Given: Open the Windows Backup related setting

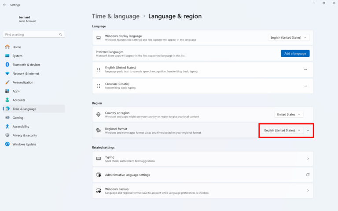Looking at the screenshot, I should pyautogui.click(x=202, y=190).
